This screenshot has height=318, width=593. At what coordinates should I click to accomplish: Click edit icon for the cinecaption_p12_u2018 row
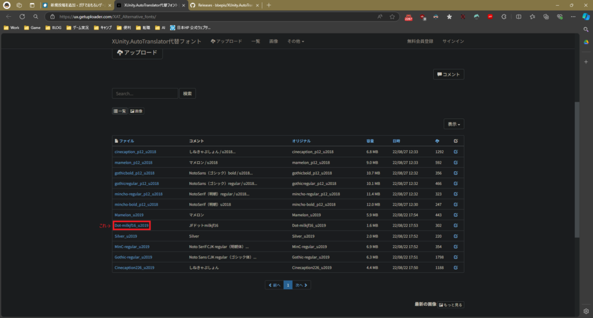coord(456,152)
